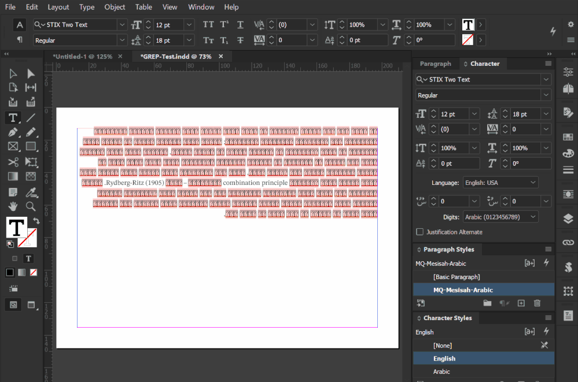The width and height of the screenshot is (578, 382).
Task: Activate the Hand tool
Action: pyautogui.click(x=13, y=206)
